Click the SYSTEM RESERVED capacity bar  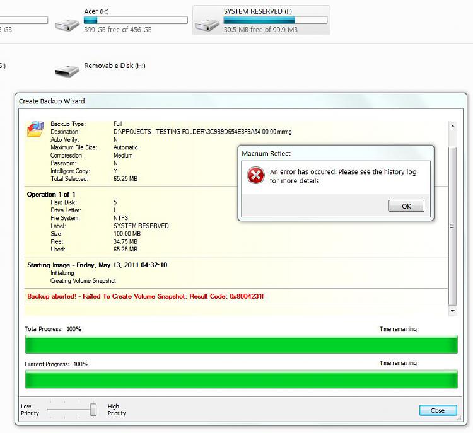click(275, 20)
